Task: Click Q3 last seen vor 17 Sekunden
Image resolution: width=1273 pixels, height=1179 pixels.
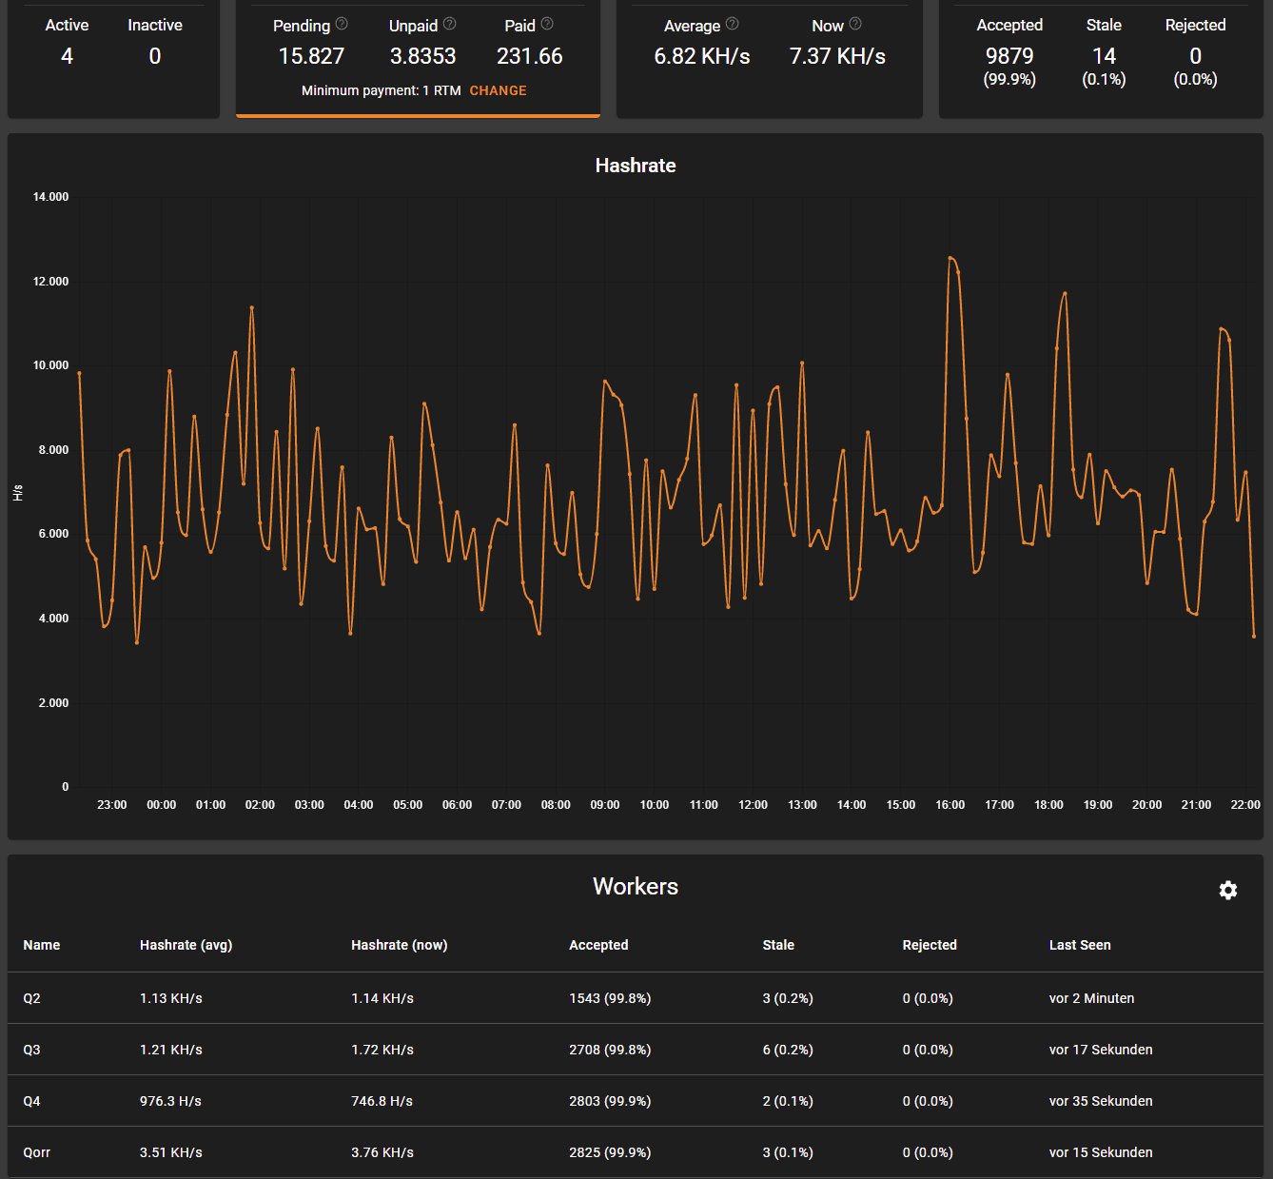Action: tap(1101, 1050)
